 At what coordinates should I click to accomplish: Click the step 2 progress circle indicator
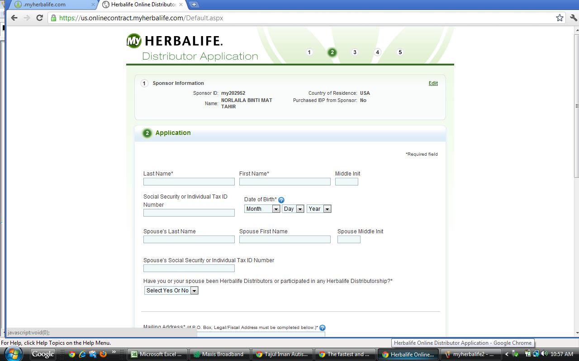click(x=332, y=52)
